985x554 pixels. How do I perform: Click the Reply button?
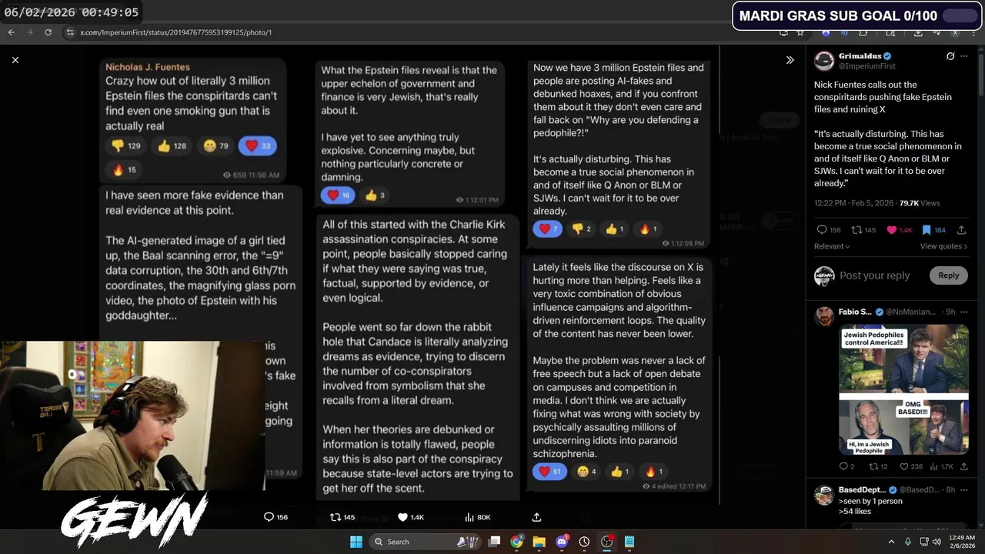[x=948, y=275]
